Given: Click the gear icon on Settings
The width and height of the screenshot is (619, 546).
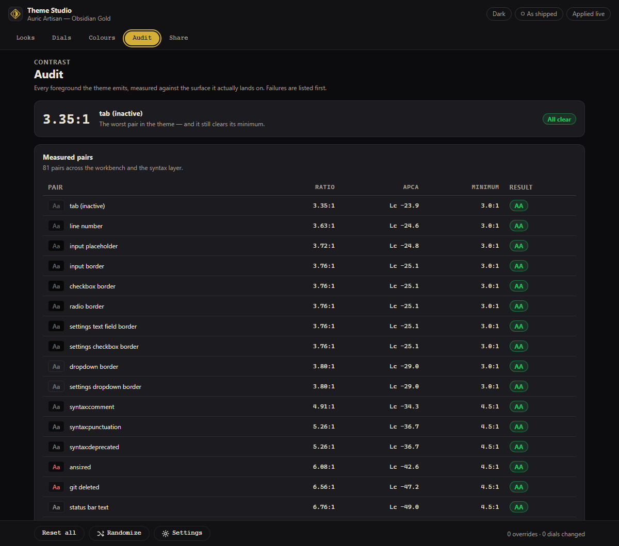Looking at the screenshot, I should pos(166,533).
